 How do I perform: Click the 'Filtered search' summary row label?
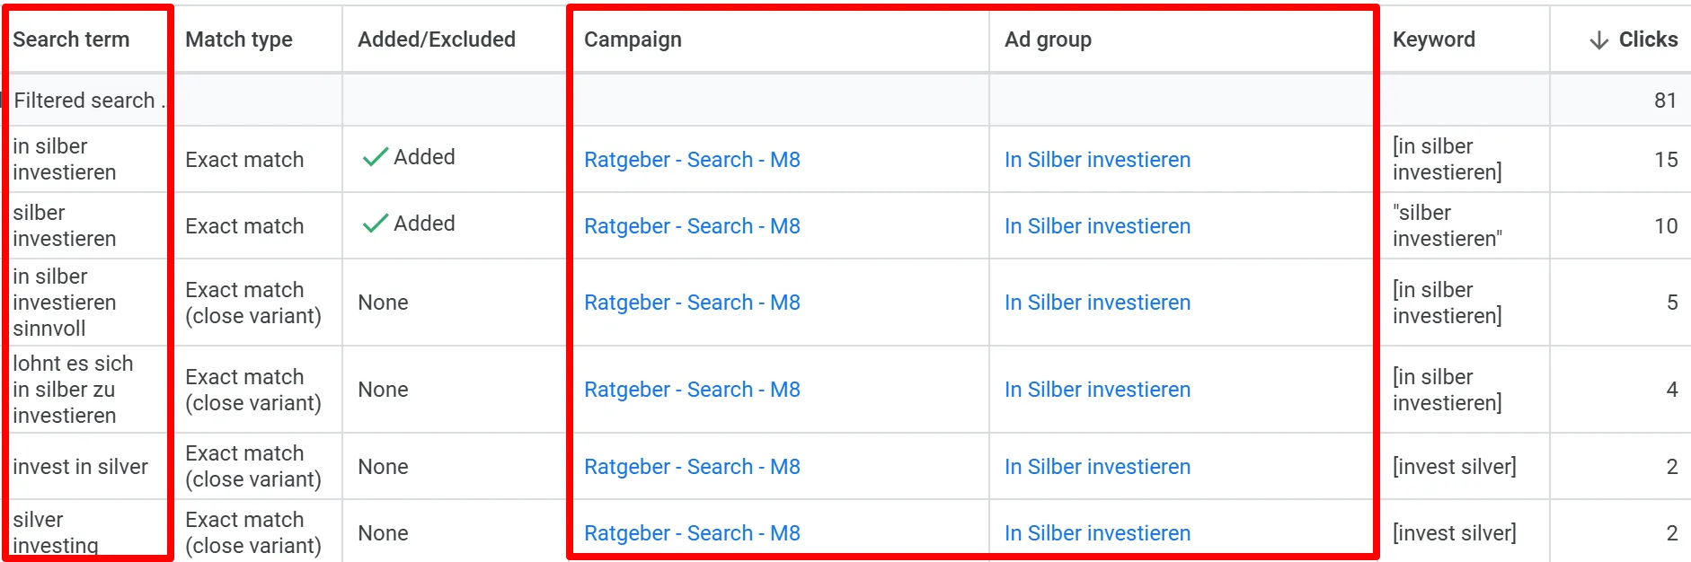pos(84,101)
